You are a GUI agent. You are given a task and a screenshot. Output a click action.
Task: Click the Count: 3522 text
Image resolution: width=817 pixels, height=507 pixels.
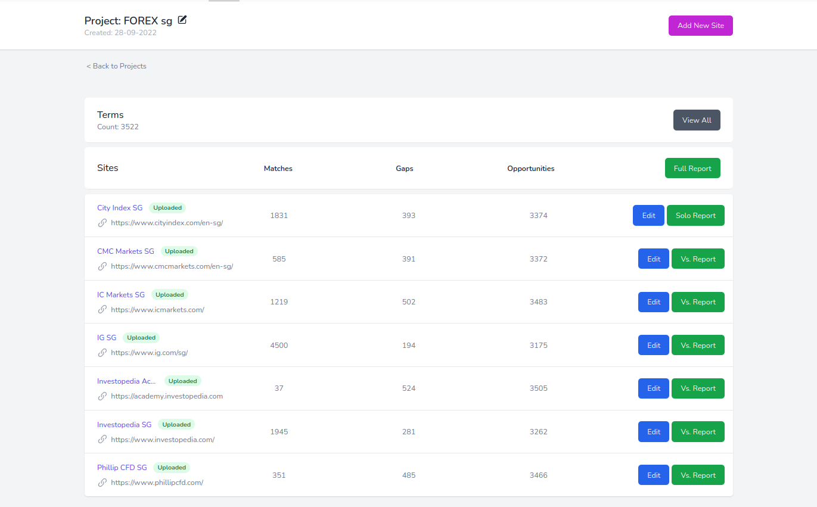pos(118,127)
